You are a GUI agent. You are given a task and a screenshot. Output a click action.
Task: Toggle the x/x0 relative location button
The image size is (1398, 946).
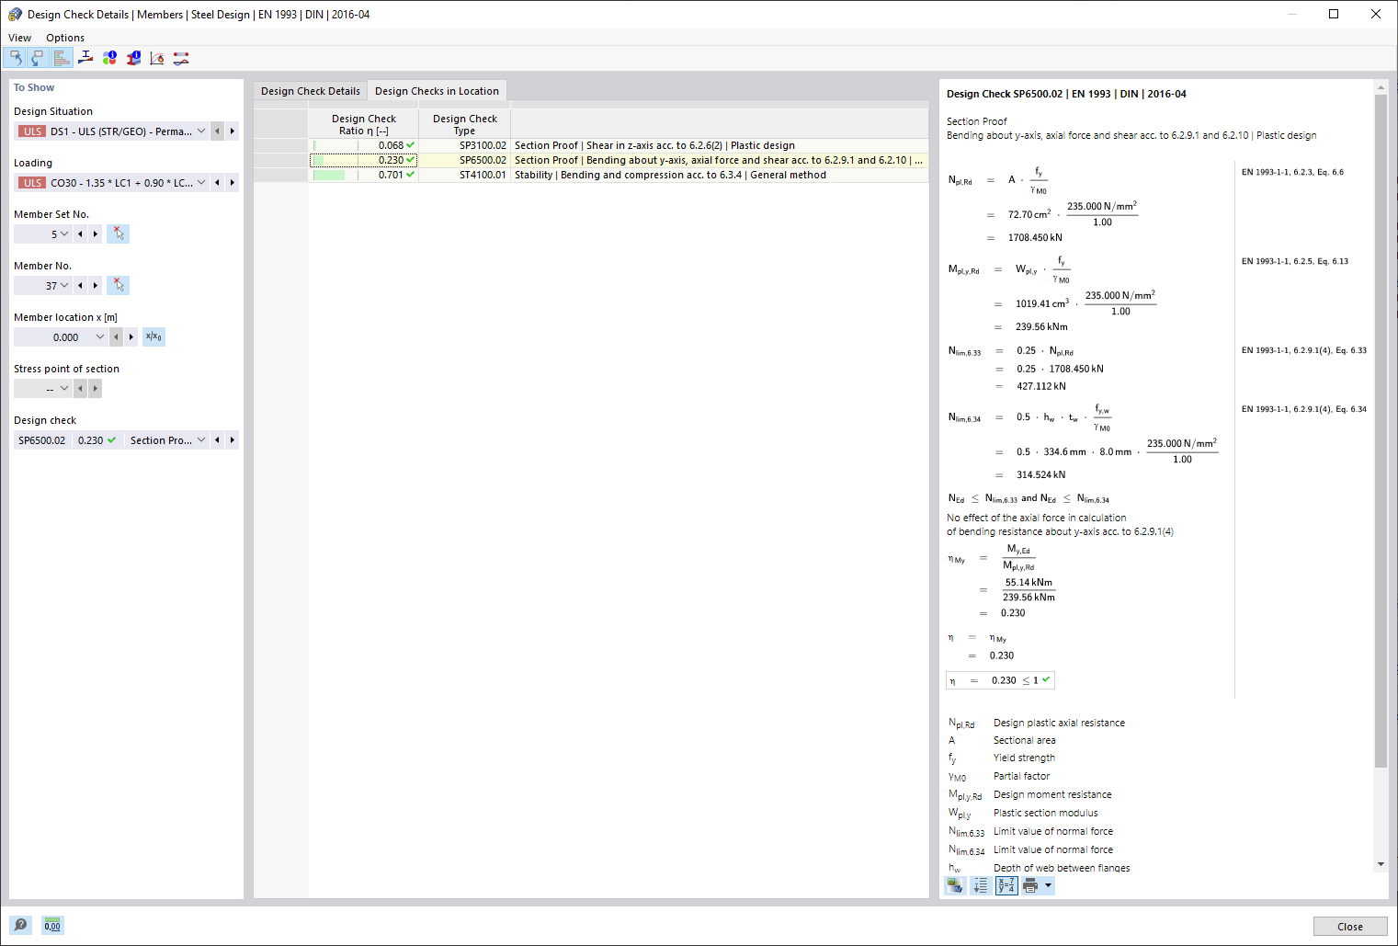coord(153,337)
